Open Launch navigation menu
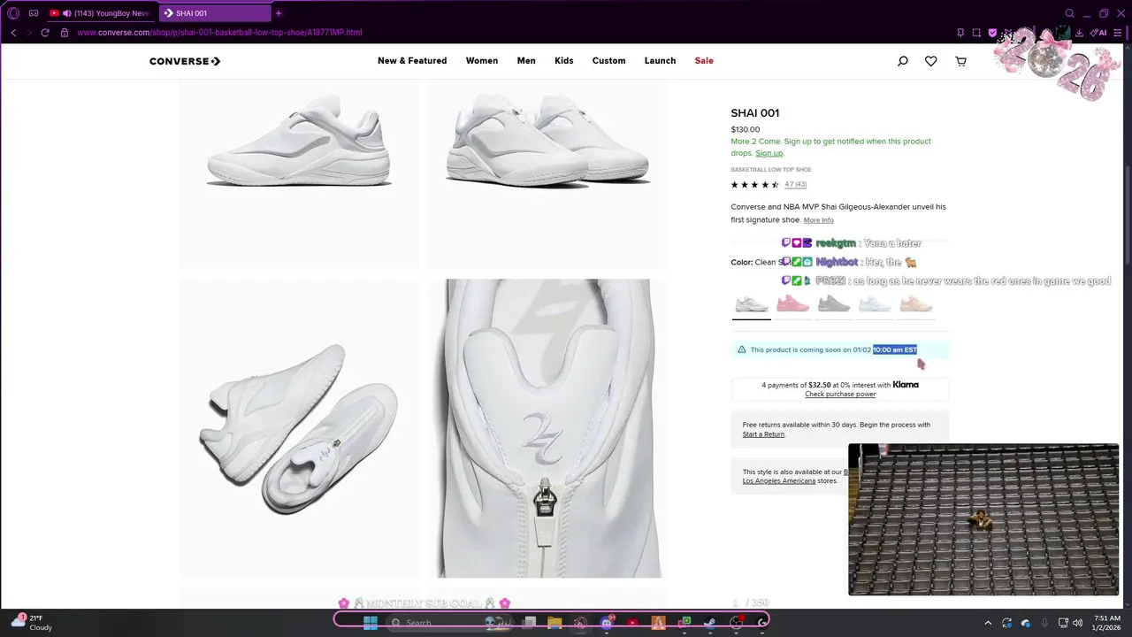The height and width of the screenshot is (637, 1132). (x=660, y=61)
